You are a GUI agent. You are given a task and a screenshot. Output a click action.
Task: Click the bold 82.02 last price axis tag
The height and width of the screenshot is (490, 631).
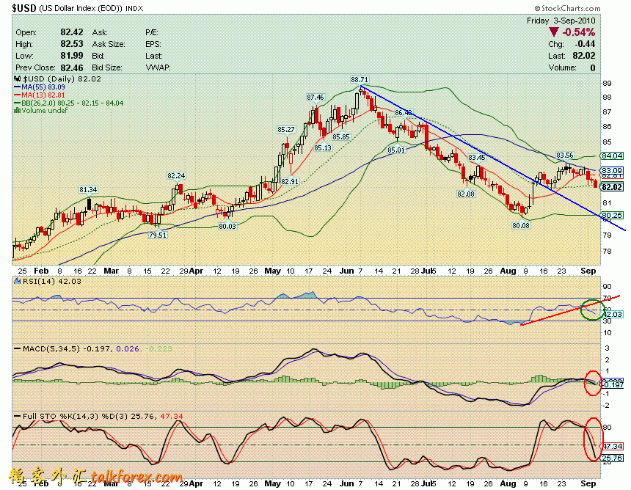click(x=612, y=187)
